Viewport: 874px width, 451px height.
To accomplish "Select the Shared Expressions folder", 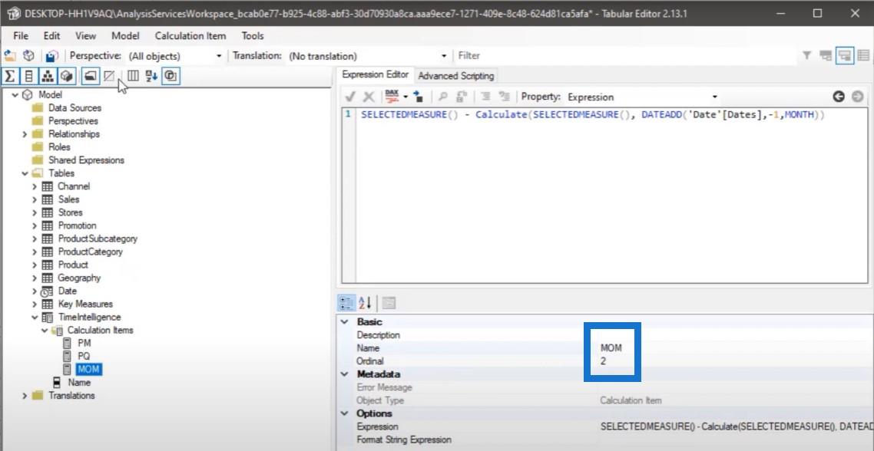I will [x=86, y=160].
